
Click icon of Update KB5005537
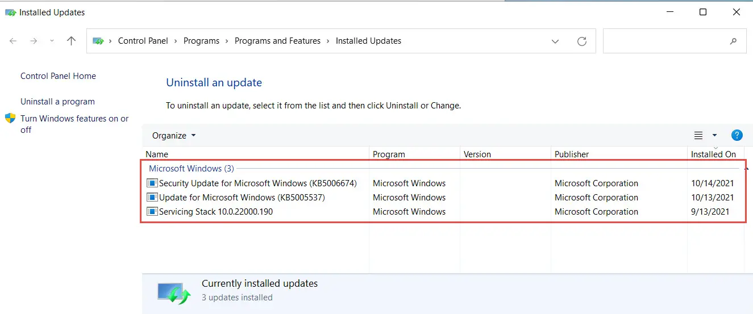tap(152, 197)
